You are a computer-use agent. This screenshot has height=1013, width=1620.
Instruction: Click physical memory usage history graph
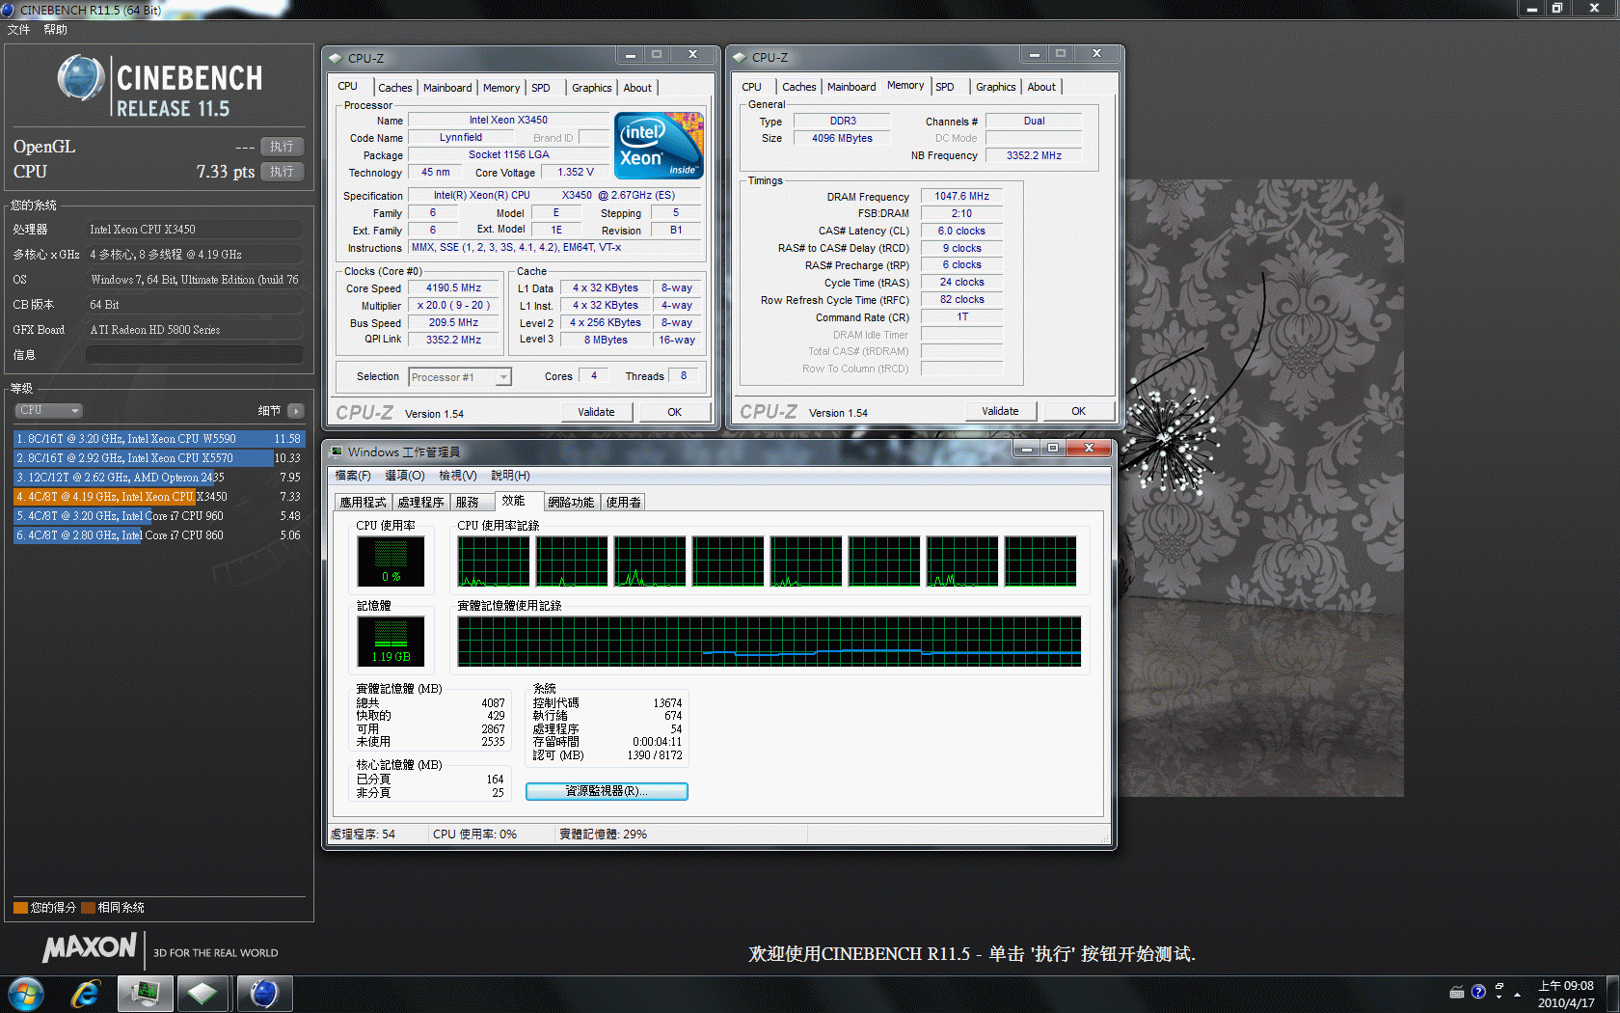(x=769, y=642)
